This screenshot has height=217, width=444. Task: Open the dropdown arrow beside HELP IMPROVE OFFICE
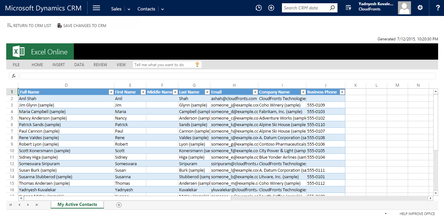(386, 214)
